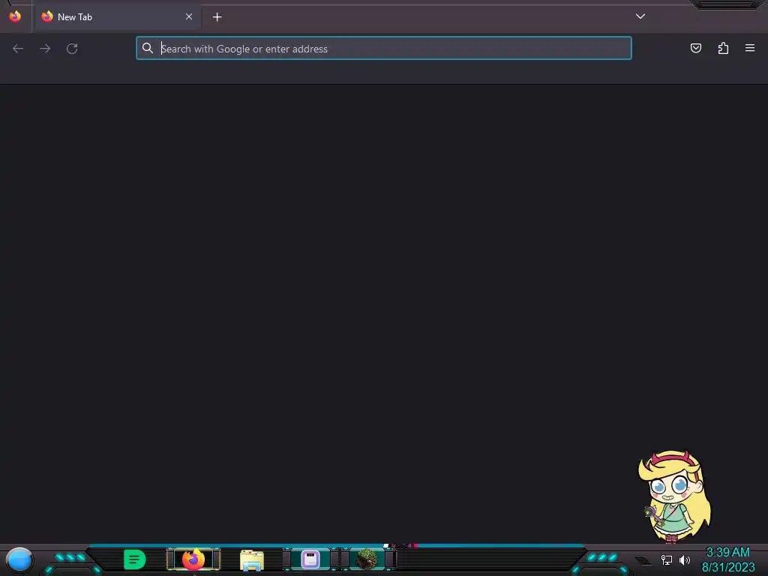
Task: Open the grass block app on taskbar
Action: [x=367, y=559]
